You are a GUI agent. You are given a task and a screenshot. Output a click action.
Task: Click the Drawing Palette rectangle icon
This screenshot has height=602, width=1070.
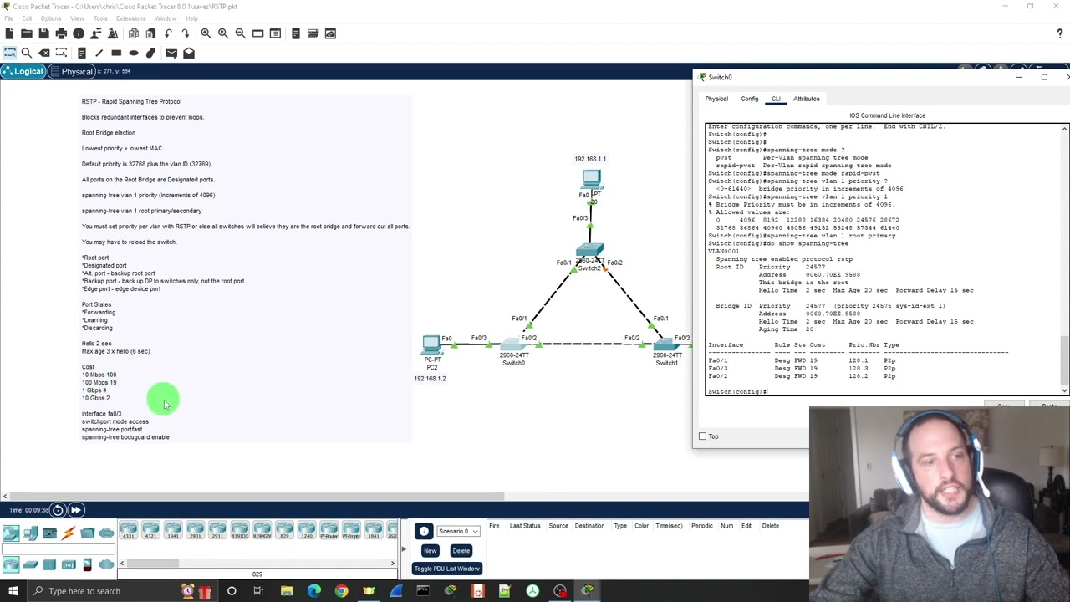257,33
